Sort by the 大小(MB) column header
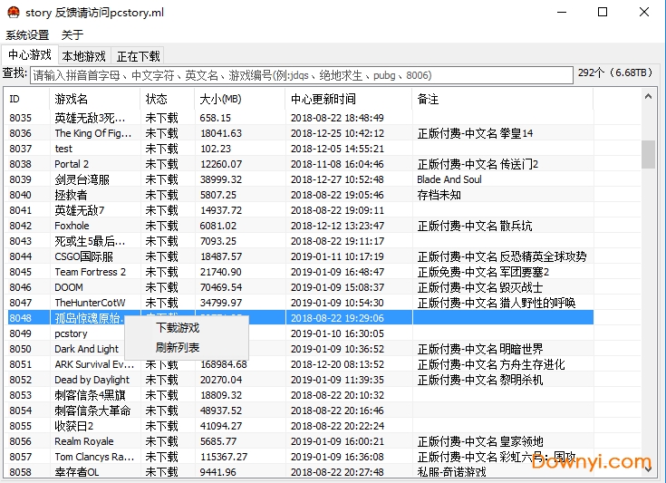Image resolution: width=666 pixels, height=483 pixels. (240, 99)
